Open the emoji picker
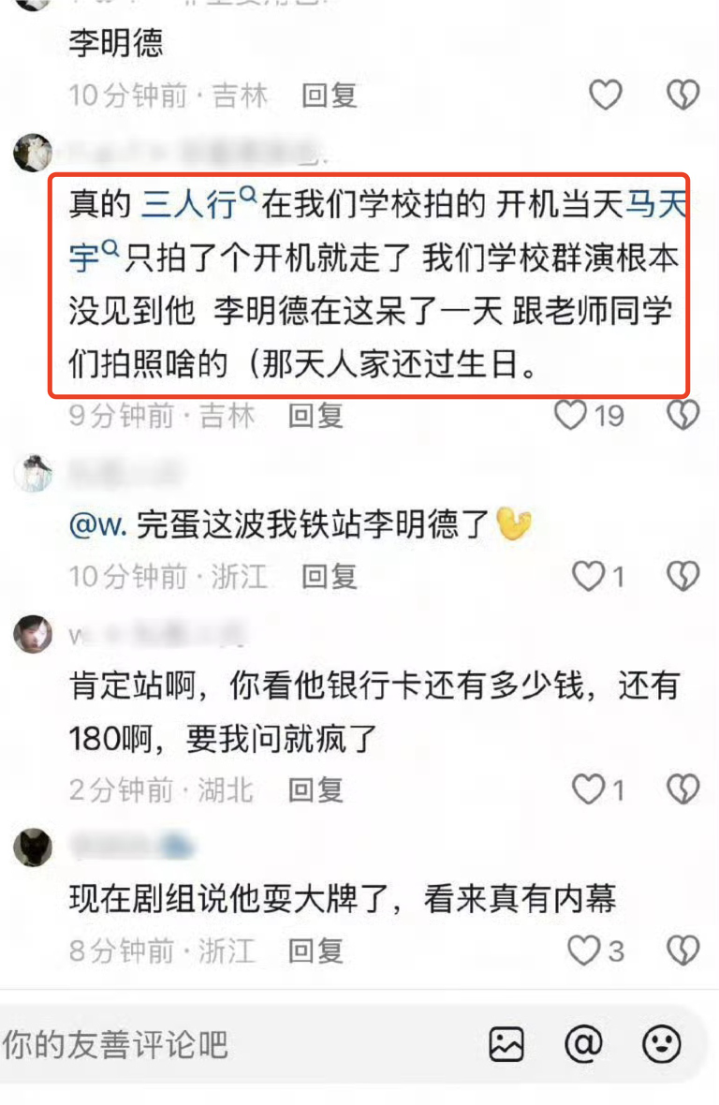This screenshot has height=1105, width=719. [661, 1044]
